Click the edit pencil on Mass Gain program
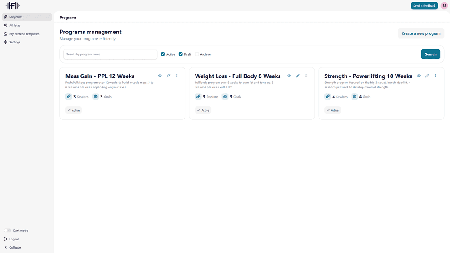The width and height of the screenshot is (450, 253). point(168,76)
